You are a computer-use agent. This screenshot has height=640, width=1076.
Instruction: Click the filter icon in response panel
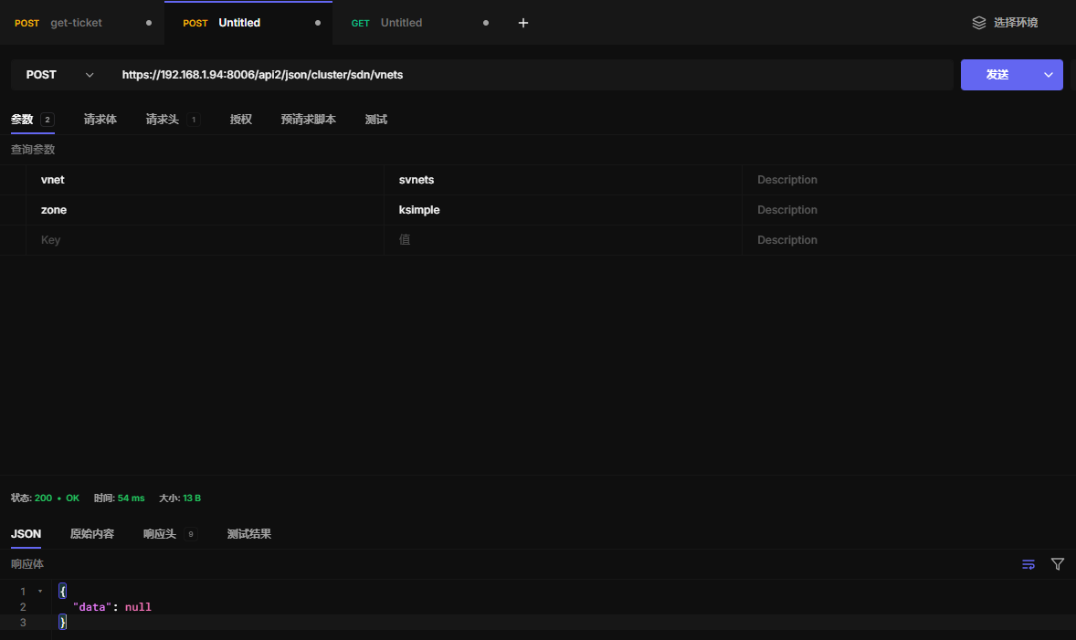click(1058, 564)
